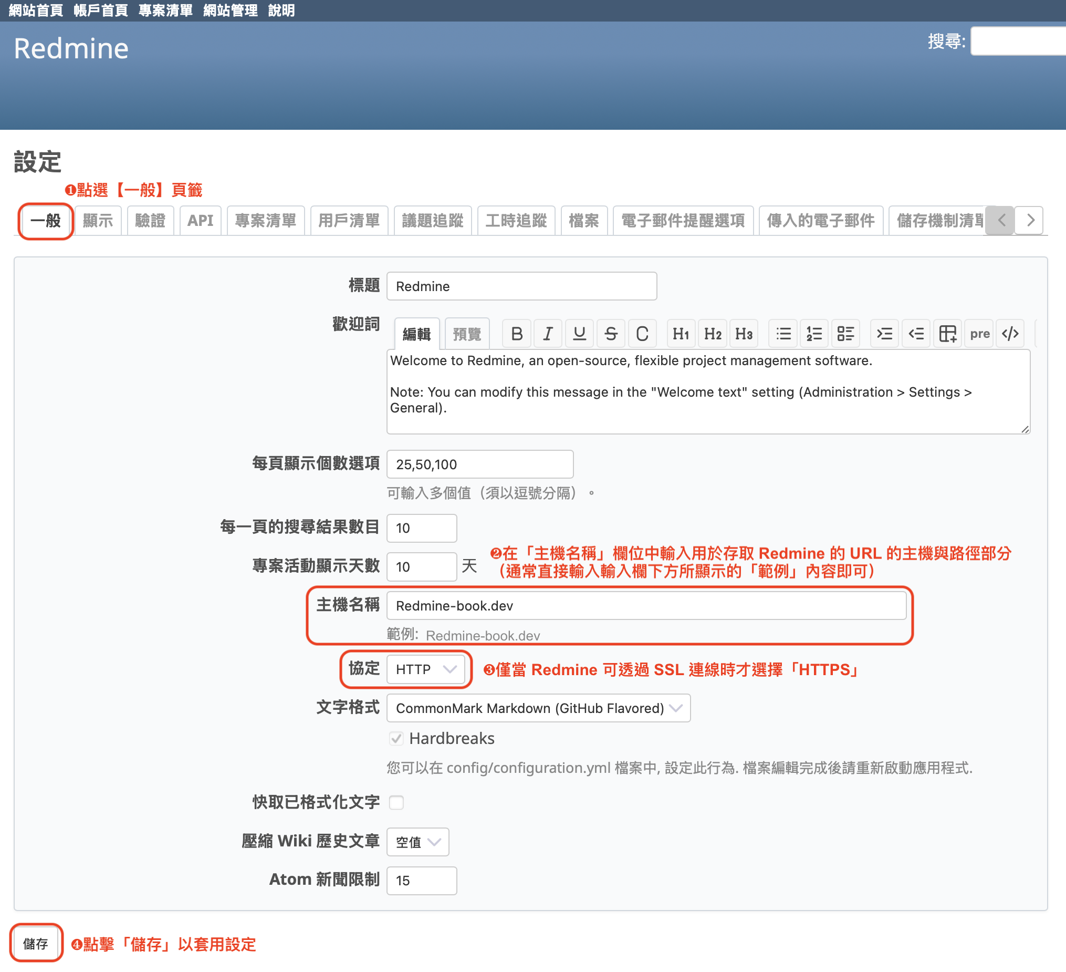Screen dimensions: 1066x972
Task: Open the 議題追蹤 tab
Action: pyautogui.click(x=433, y=221)
